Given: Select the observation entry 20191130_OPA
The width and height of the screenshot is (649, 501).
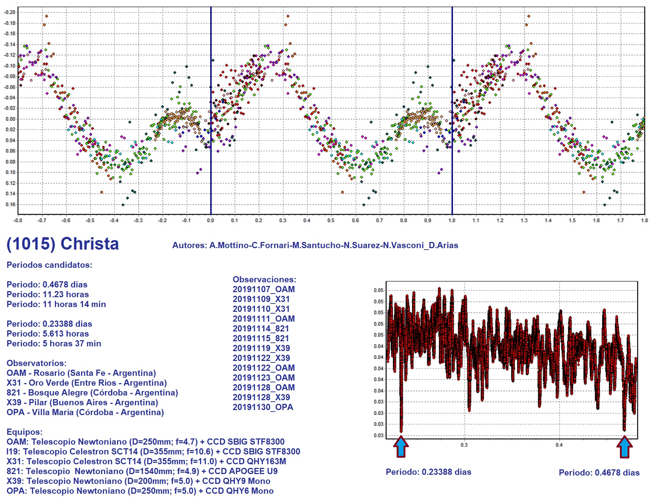Looking at the screenshot, I should click(x=263, y=407).
